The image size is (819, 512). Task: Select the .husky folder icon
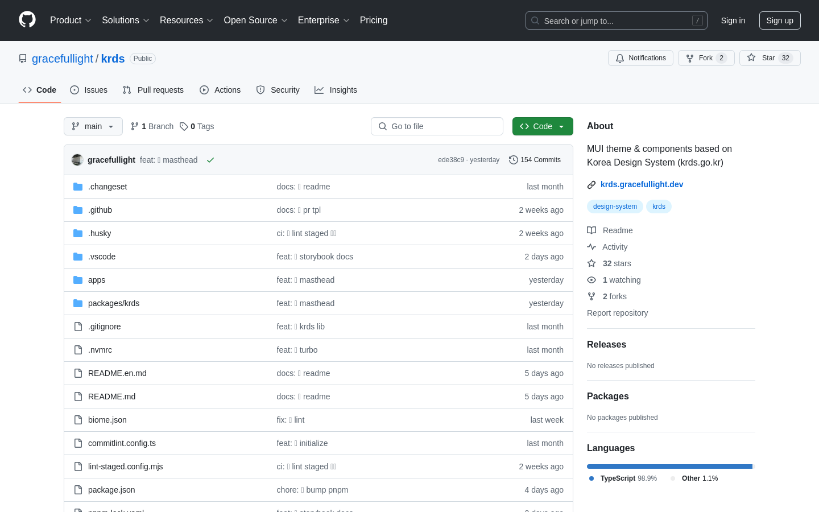[x=78, y=233]
